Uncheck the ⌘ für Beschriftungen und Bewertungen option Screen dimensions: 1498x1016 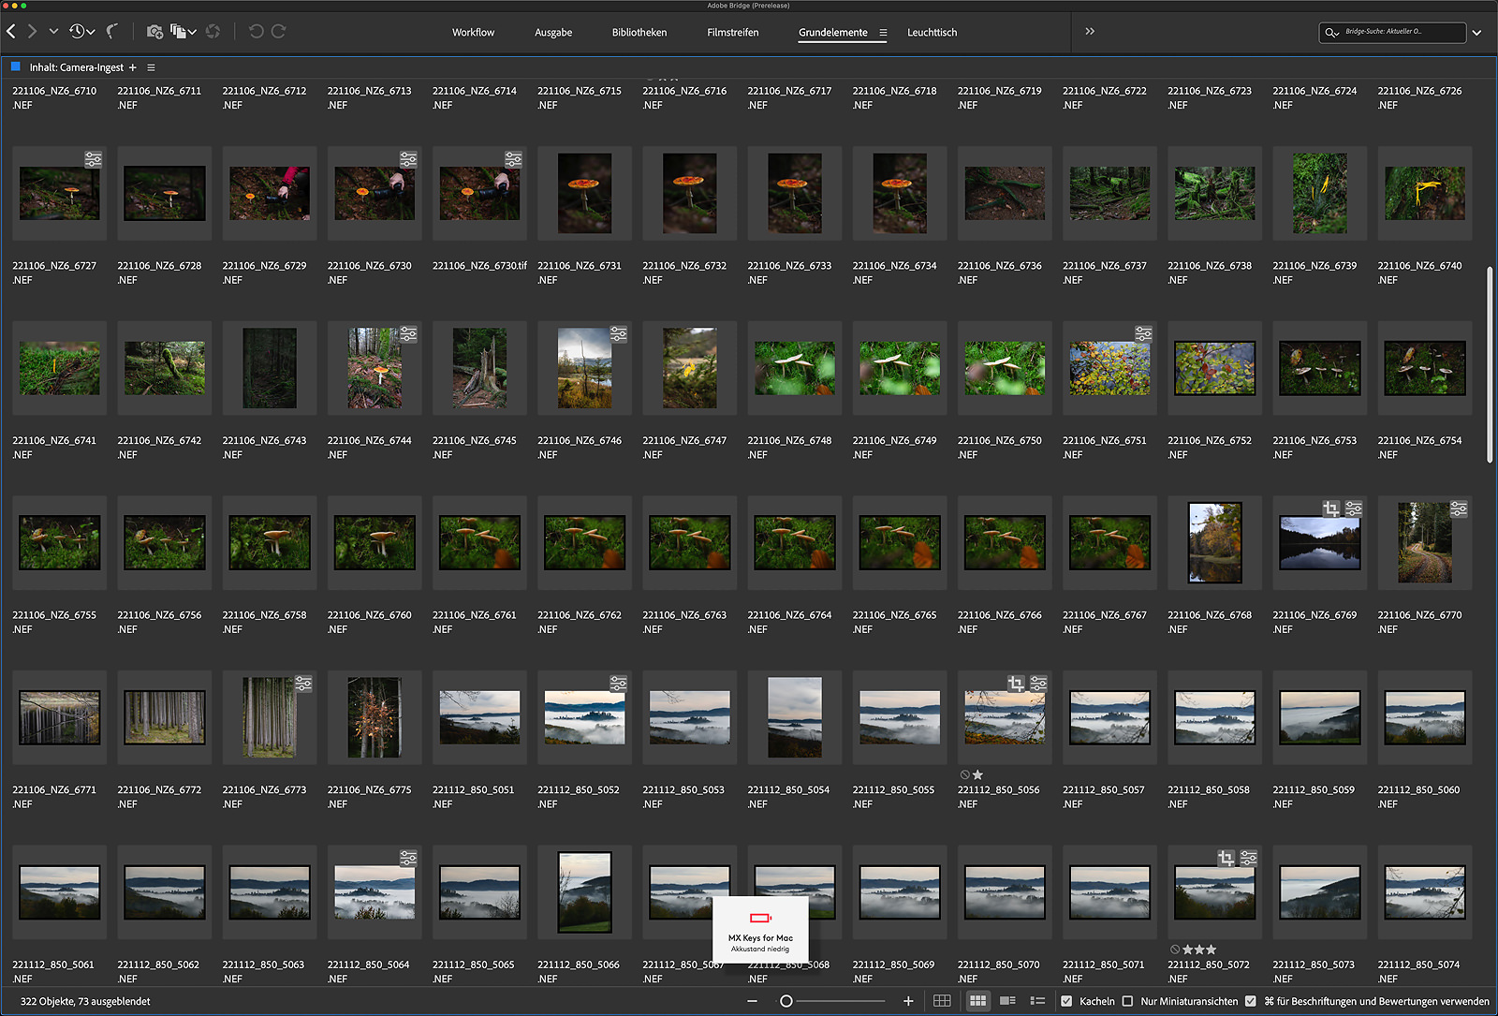pos(1251,1001)
